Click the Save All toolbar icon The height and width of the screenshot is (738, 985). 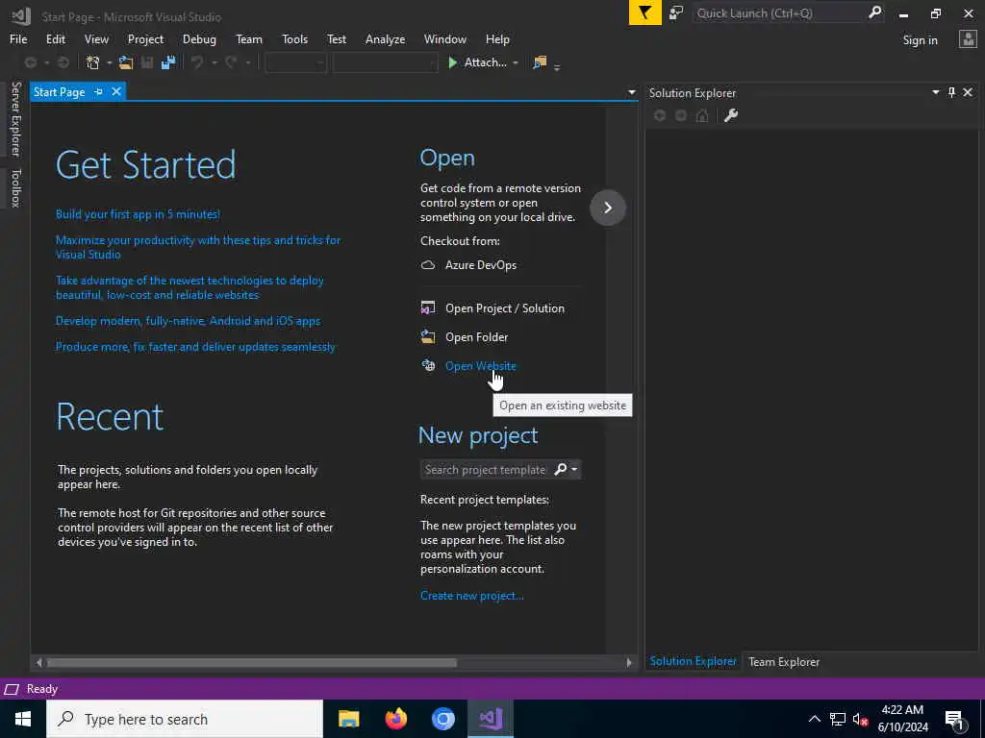click(167, 62)
